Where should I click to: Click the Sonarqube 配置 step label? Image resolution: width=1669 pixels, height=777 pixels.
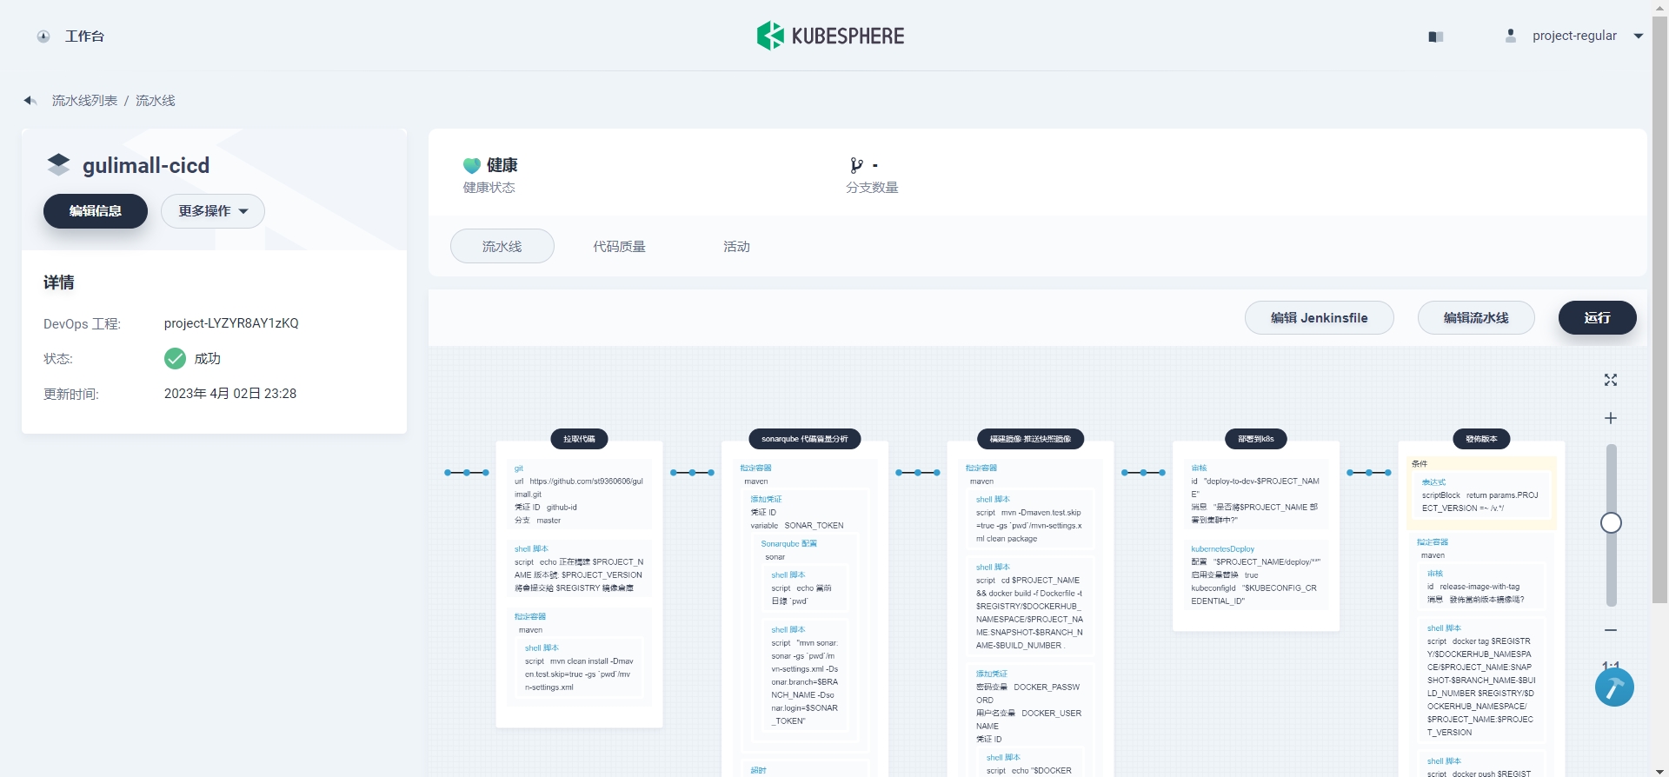[x=788, y=544]
